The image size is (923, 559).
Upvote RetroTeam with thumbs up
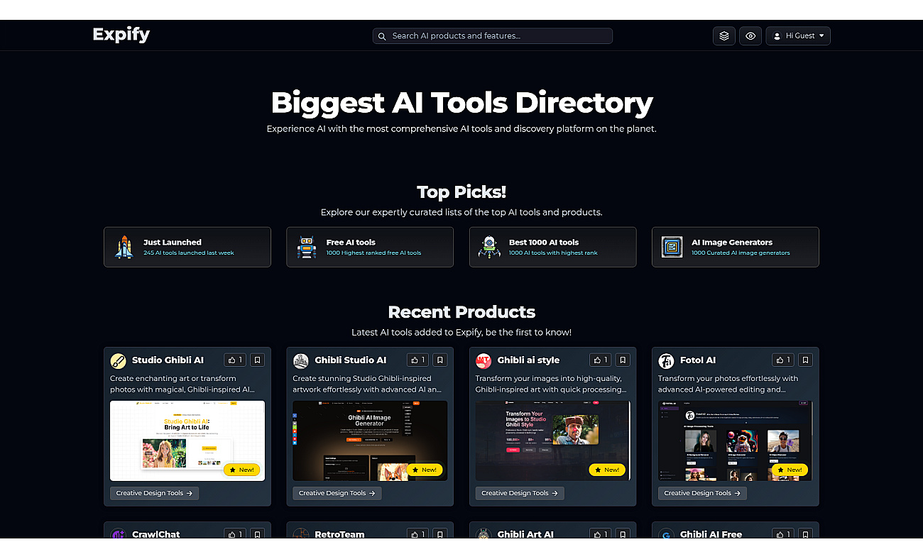[418, 533]
